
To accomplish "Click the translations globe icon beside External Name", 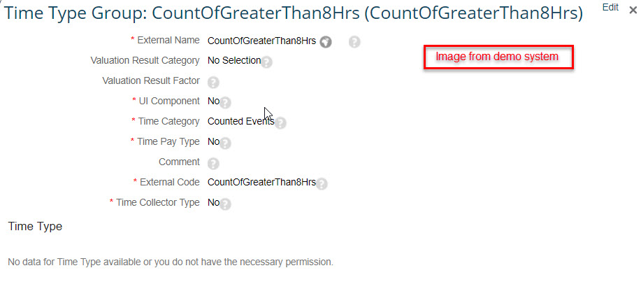I will point(326,42).
